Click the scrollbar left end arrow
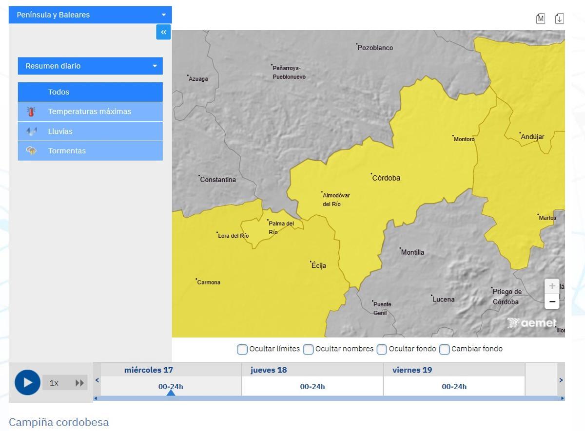 coord(95,398)
